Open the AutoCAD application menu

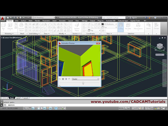click(2, 19)
